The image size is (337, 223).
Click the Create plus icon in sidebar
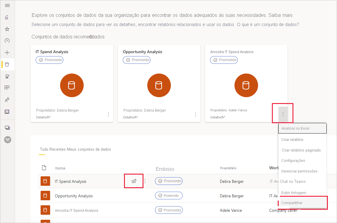coord(7,53)
